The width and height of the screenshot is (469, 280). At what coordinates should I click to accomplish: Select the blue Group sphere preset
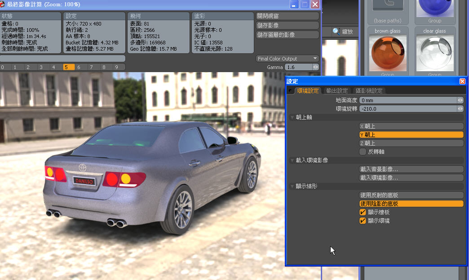coord(434,8)
